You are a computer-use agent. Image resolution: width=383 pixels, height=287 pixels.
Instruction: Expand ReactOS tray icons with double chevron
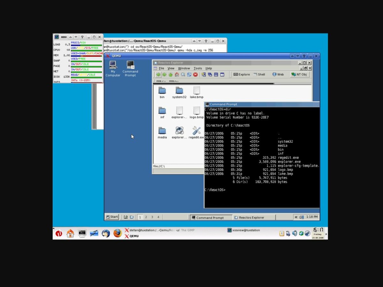pyautogui.click(x=296, y=217)
